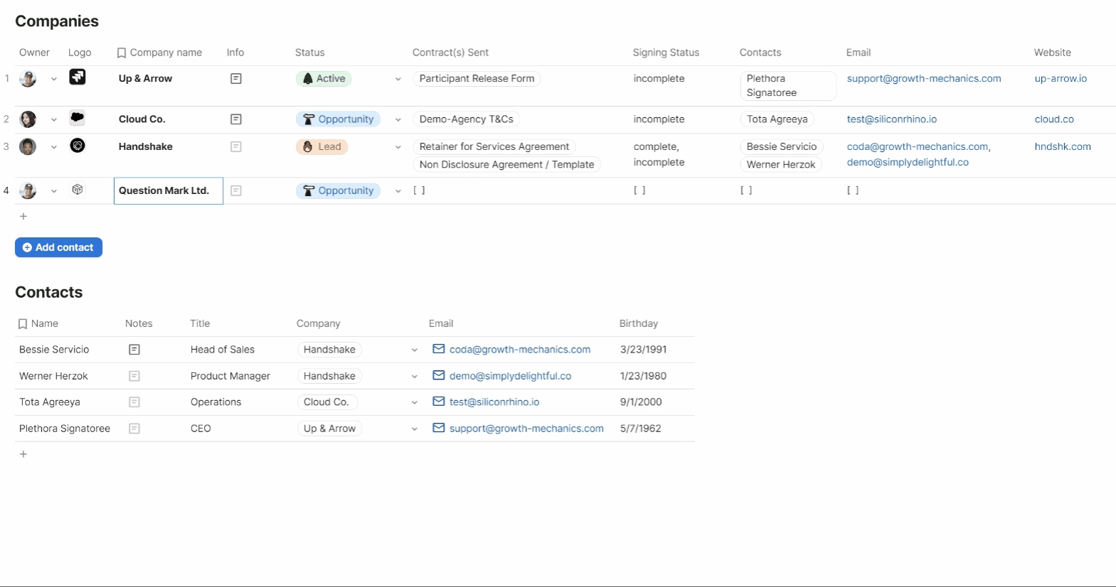The height and width of the screenshot is (587, 1116).
Task: Click the bookmark icon on the Name header
Action: 23,324
